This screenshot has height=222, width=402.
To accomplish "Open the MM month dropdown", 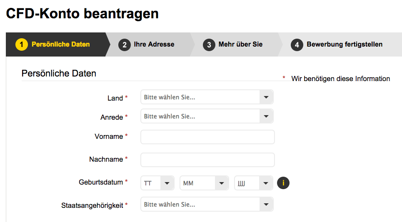I will coord(204,183).
